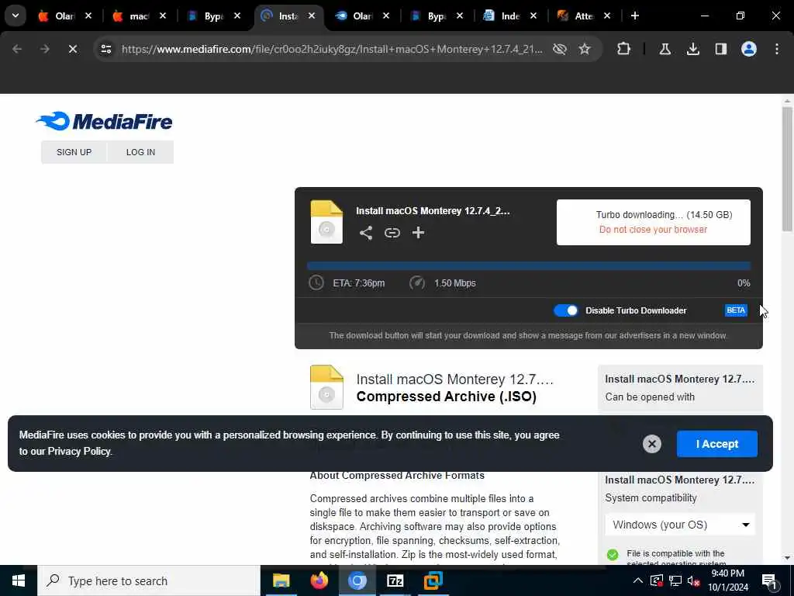Screen dimensions: 794x596
Task: Click the browser forward arrow
Action: (x=45, y=49)
